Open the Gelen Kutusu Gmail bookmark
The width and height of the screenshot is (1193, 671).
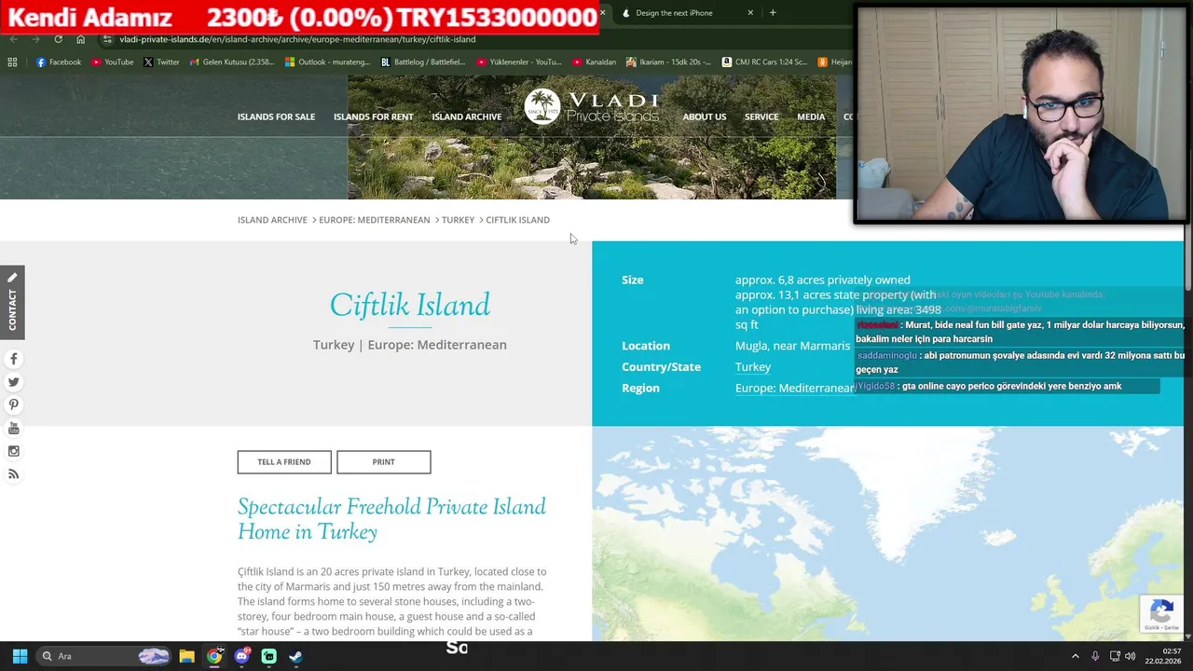pyautogui.click(x=231, y=62)
